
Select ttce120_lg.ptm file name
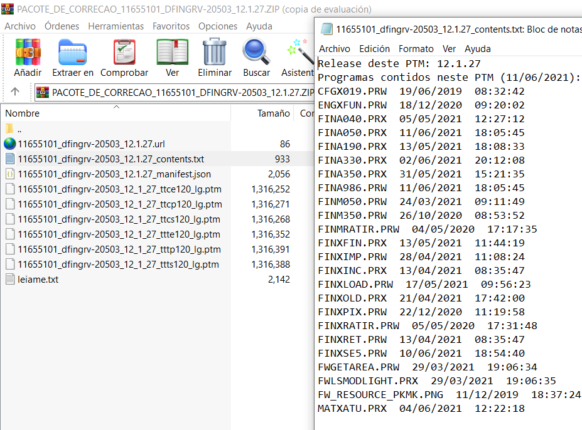tap(119, 189)
